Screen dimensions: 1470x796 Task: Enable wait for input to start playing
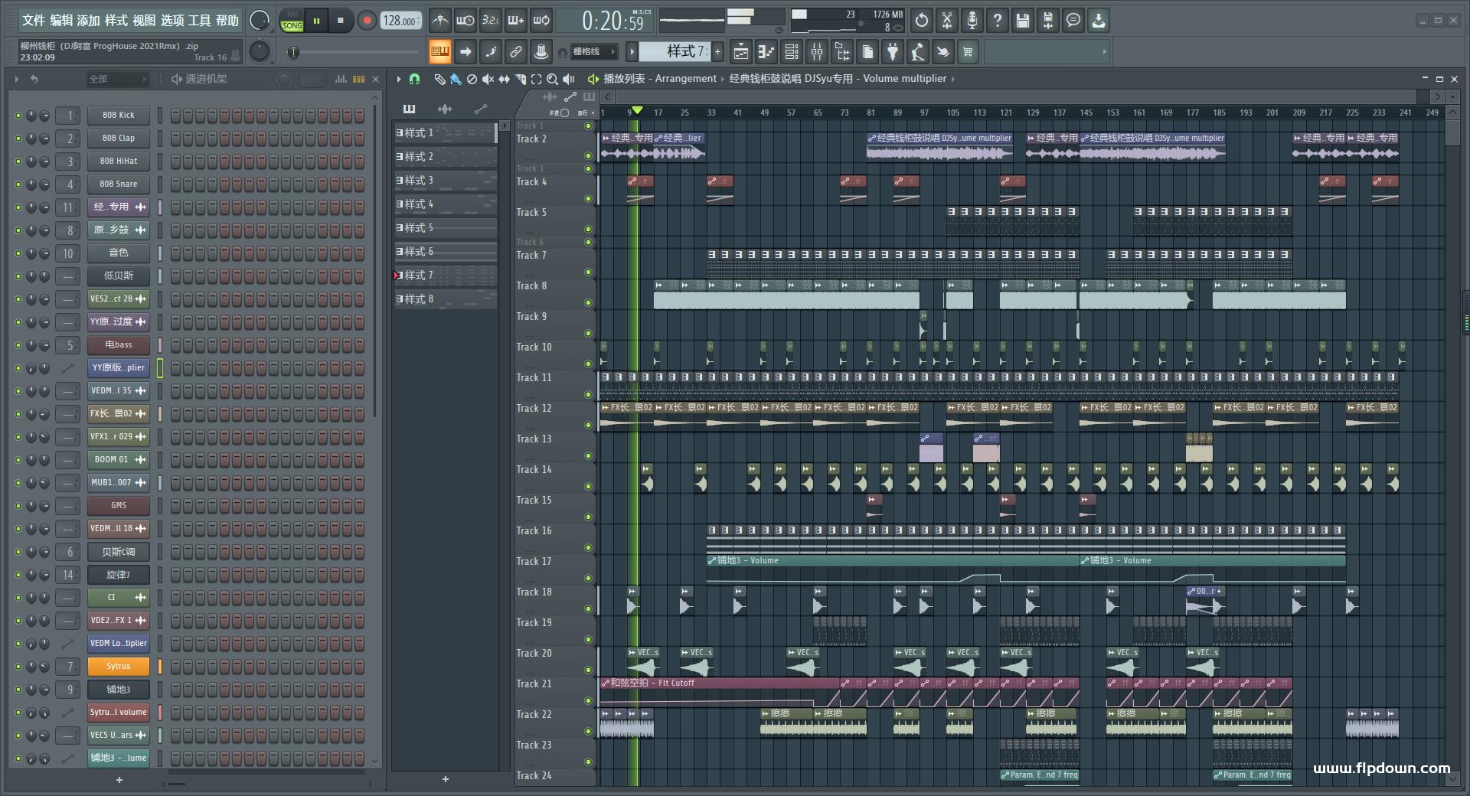pyautogui.click(x=465, y=21)
